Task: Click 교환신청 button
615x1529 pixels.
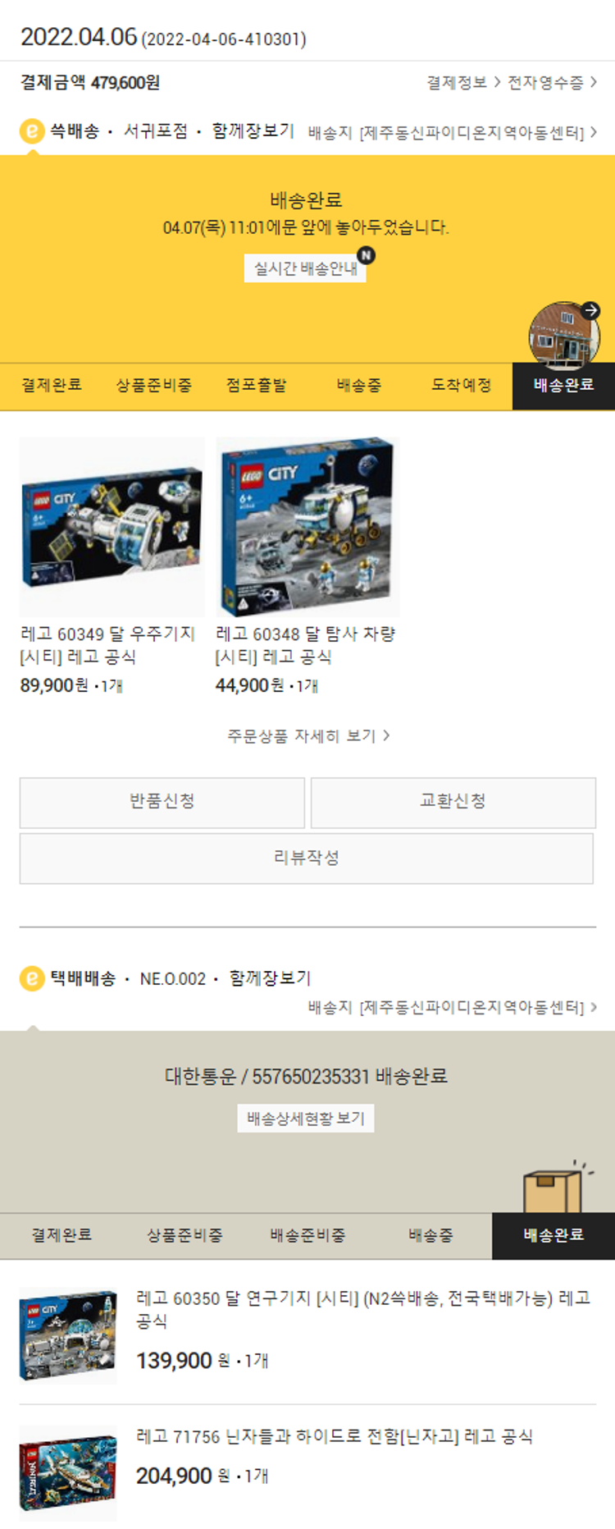Action: (453, 802)
